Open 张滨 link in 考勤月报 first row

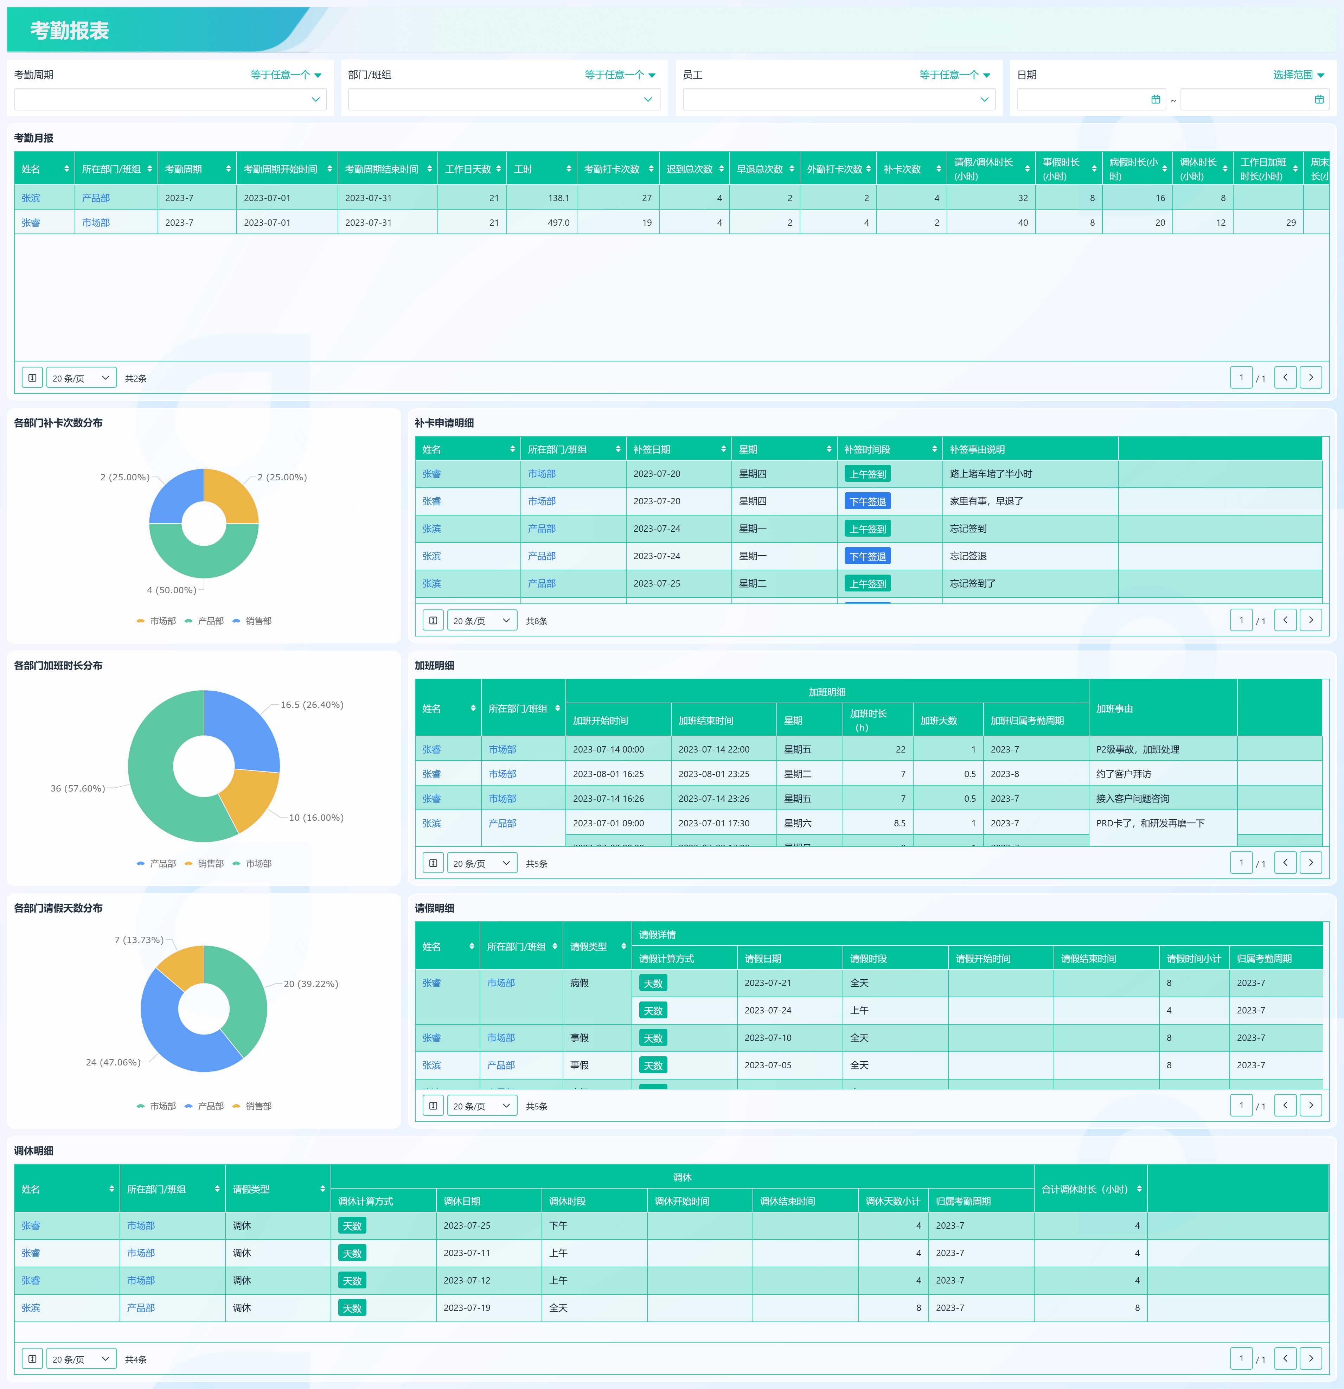point(31,198)
